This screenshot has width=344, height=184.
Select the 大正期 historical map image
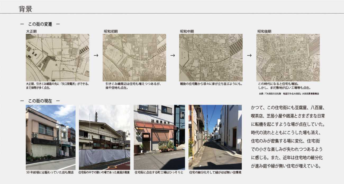pyautogui.click(x=57, y=57)
